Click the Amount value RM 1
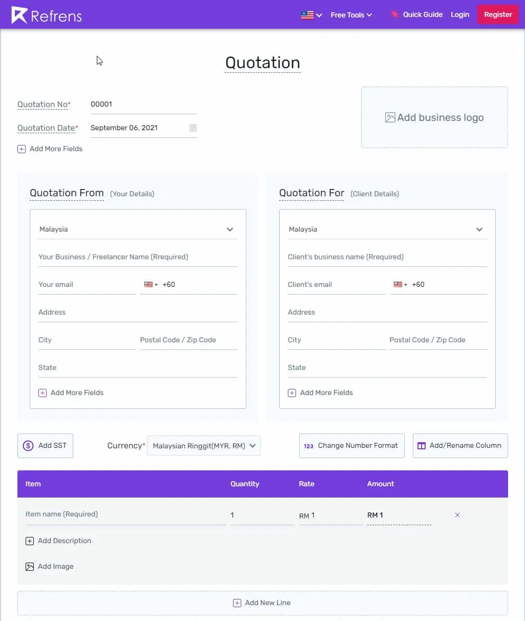The width and height of the screenshot is (525, 621). pos(399,515)
